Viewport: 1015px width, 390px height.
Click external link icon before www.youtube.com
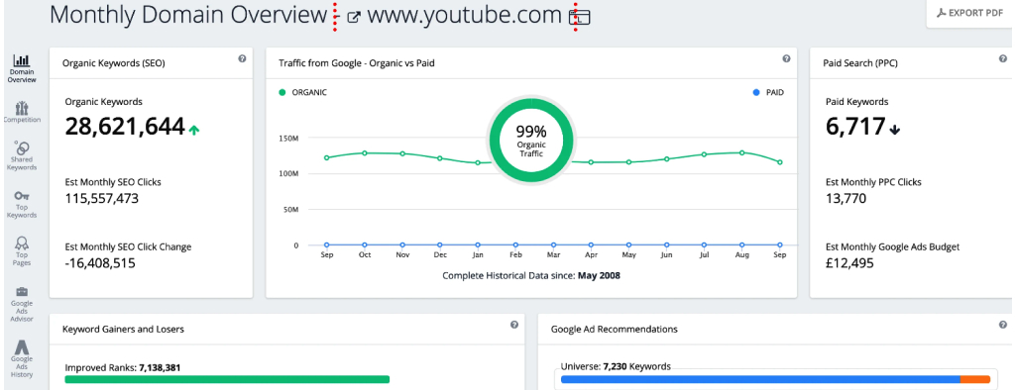coord(354,18)
